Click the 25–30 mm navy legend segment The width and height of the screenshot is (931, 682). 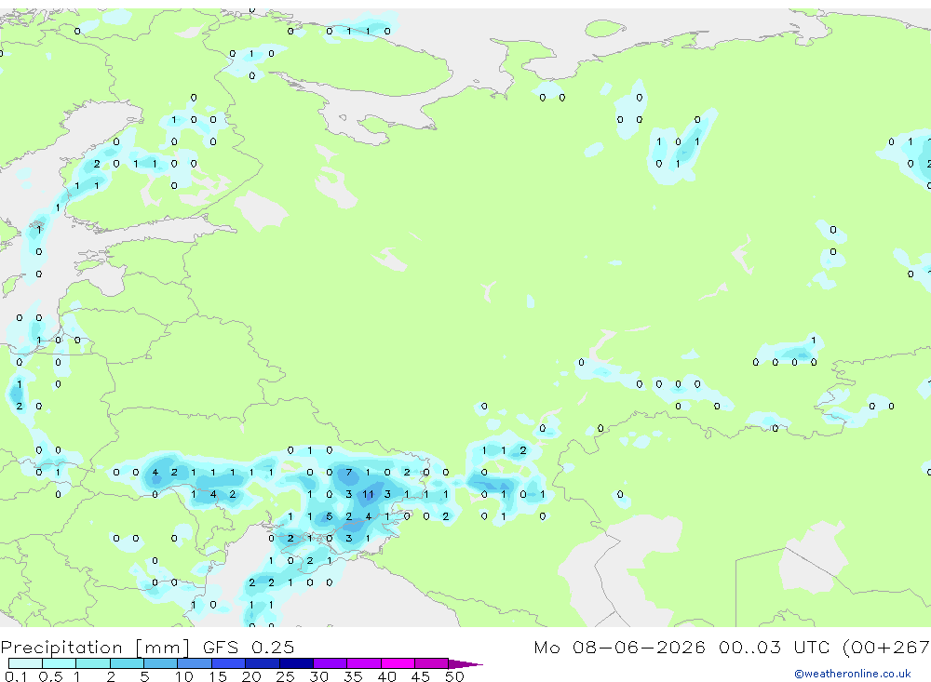pyautogui.click(x=296, y=663)
